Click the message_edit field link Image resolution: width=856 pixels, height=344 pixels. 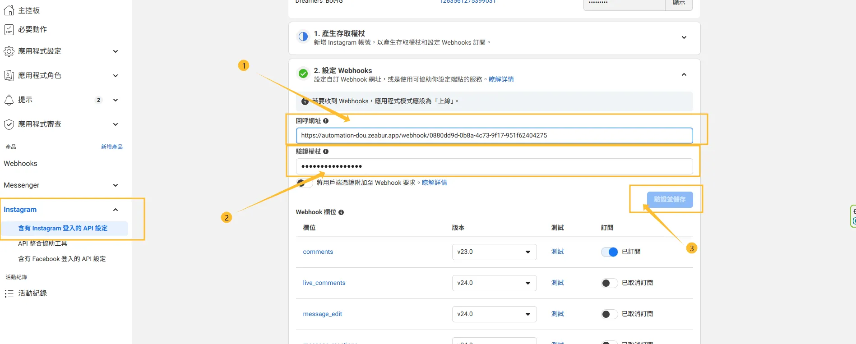[x=323, y=314]
